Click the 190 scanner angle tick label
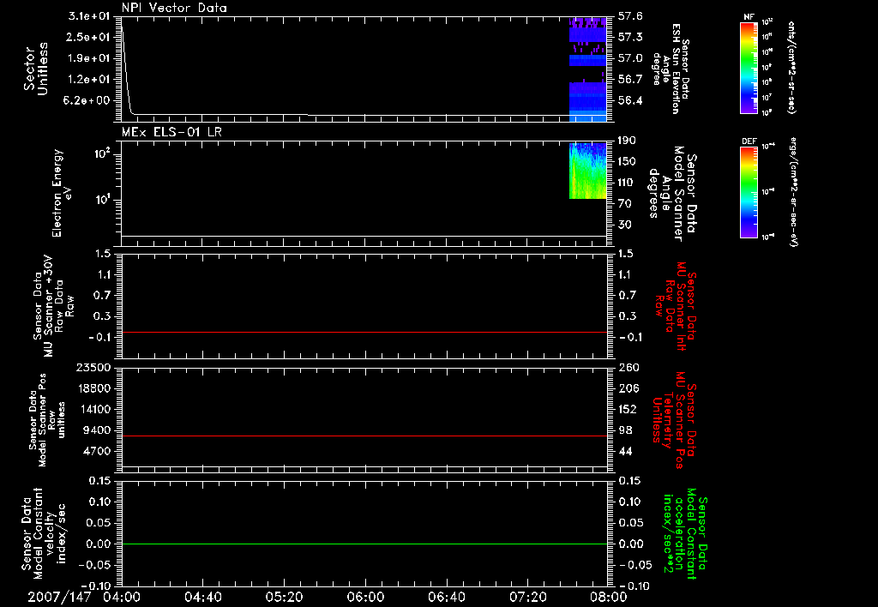Viewport: 878px width, 607px height. 628,141
